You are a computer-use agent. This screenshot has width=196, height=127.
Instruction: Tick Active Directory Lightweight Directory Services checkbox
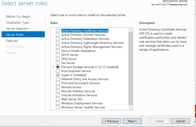58,43
